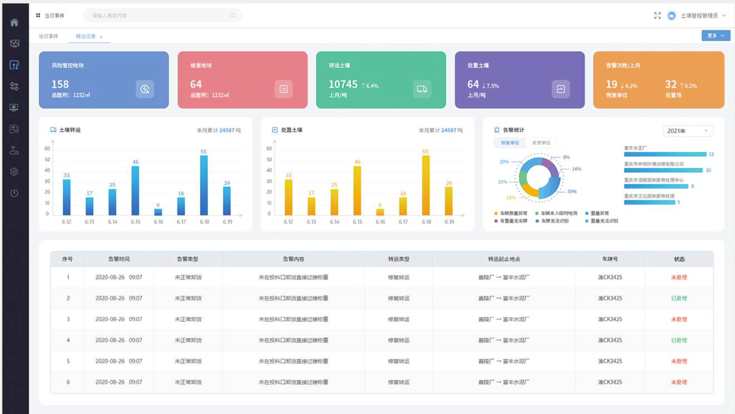The image size is (735, 414).
Task: Click the search magnifier icon
Action: click(232, 16)
